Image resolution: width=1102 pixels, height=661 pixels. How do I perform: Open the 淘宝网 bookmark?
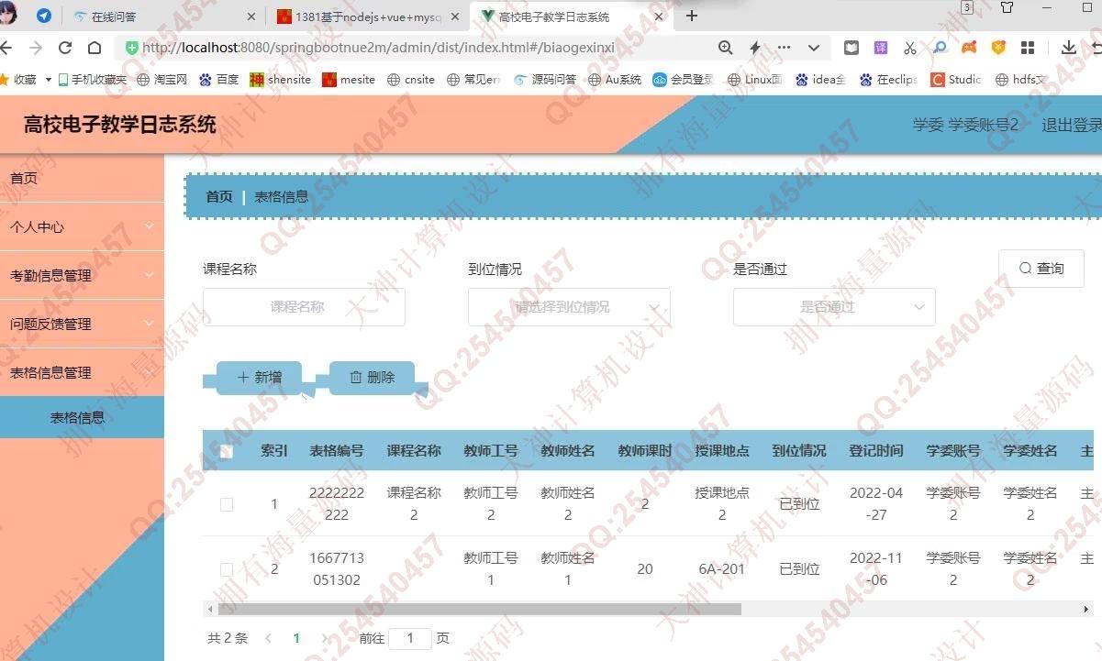pyautogui.click(x=162, y=80)
